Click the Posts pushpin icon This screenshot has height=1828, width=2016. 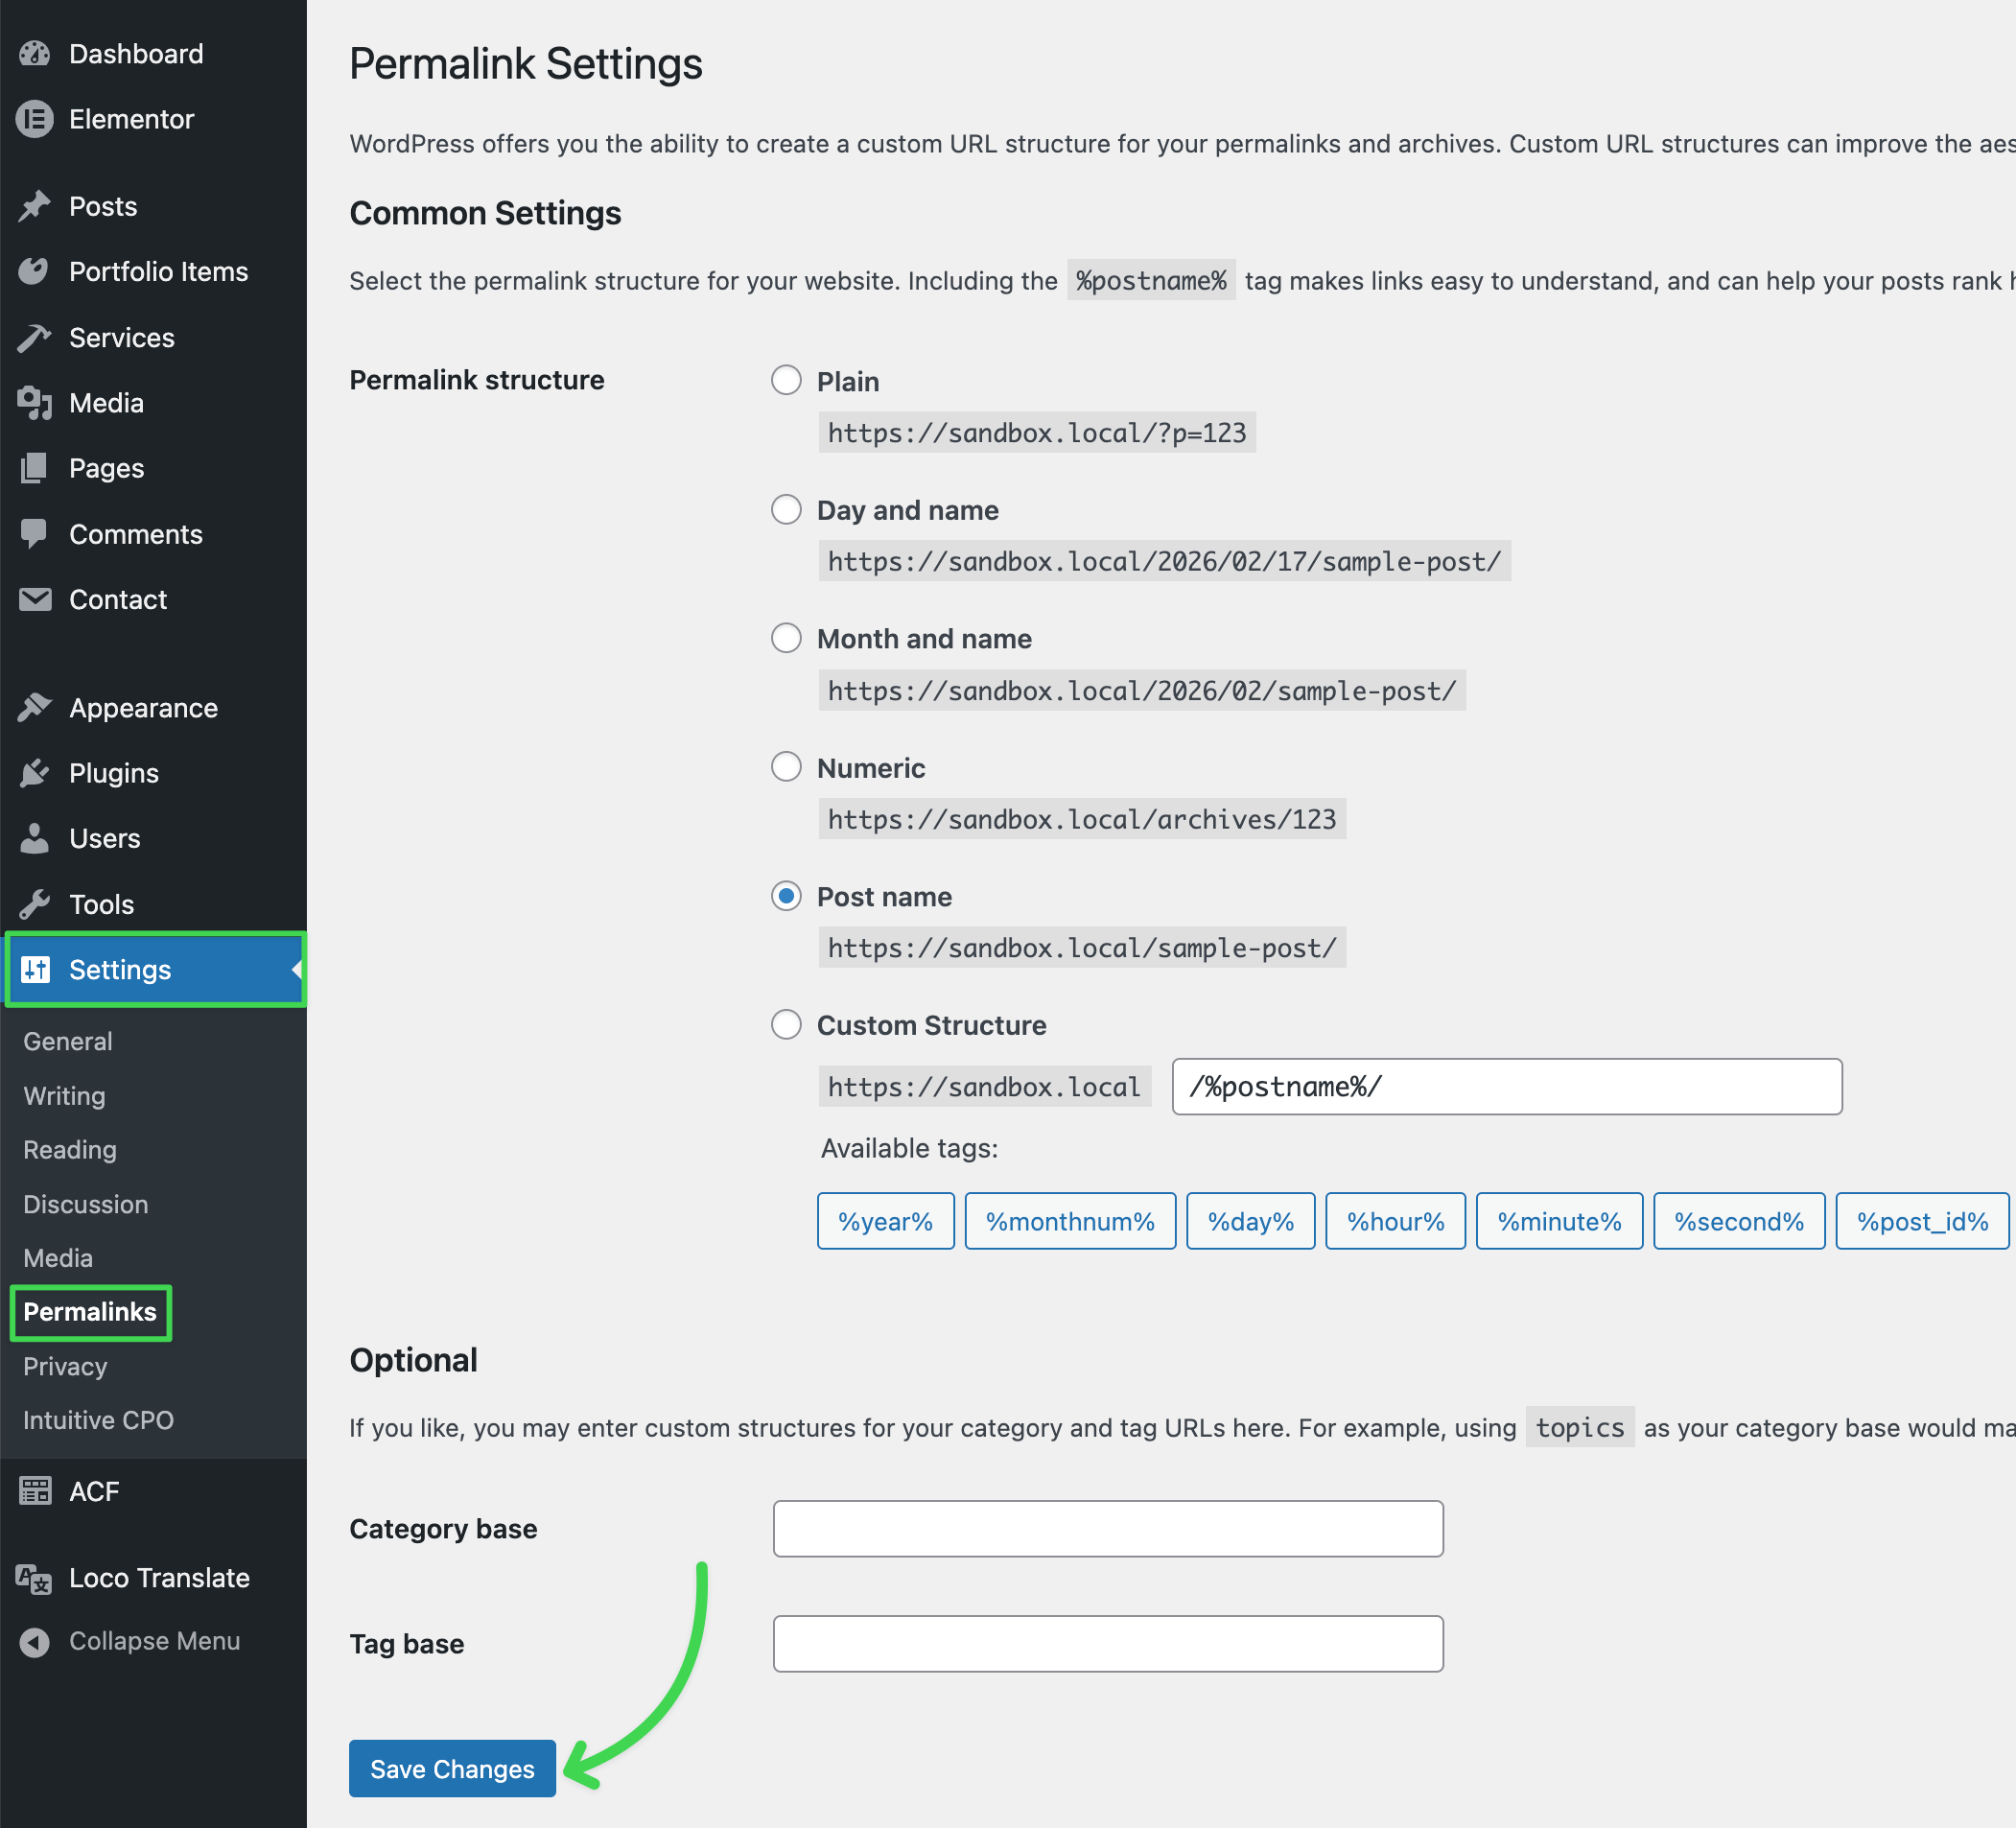coord(35,206)
